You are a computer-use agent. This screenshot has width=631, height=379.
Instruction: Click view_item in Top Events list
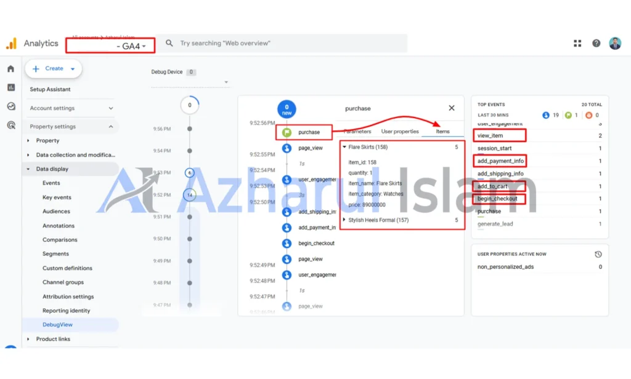[x=490, y=136]
